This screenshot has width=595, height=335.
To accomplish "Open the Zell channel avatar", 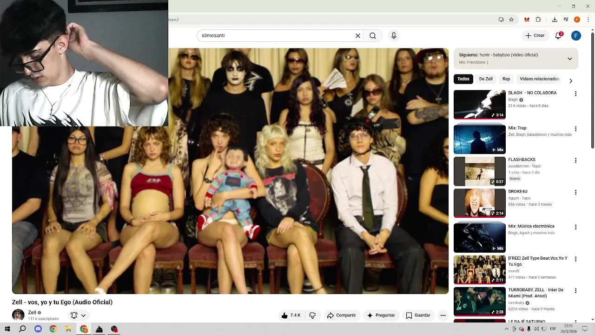I will 18,315.
